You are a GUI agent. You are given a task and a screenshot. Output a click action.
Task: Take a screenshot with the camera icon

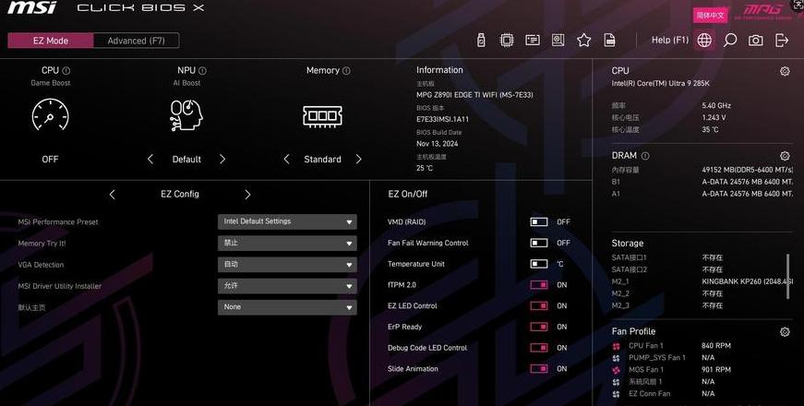(x=755, y=41)
